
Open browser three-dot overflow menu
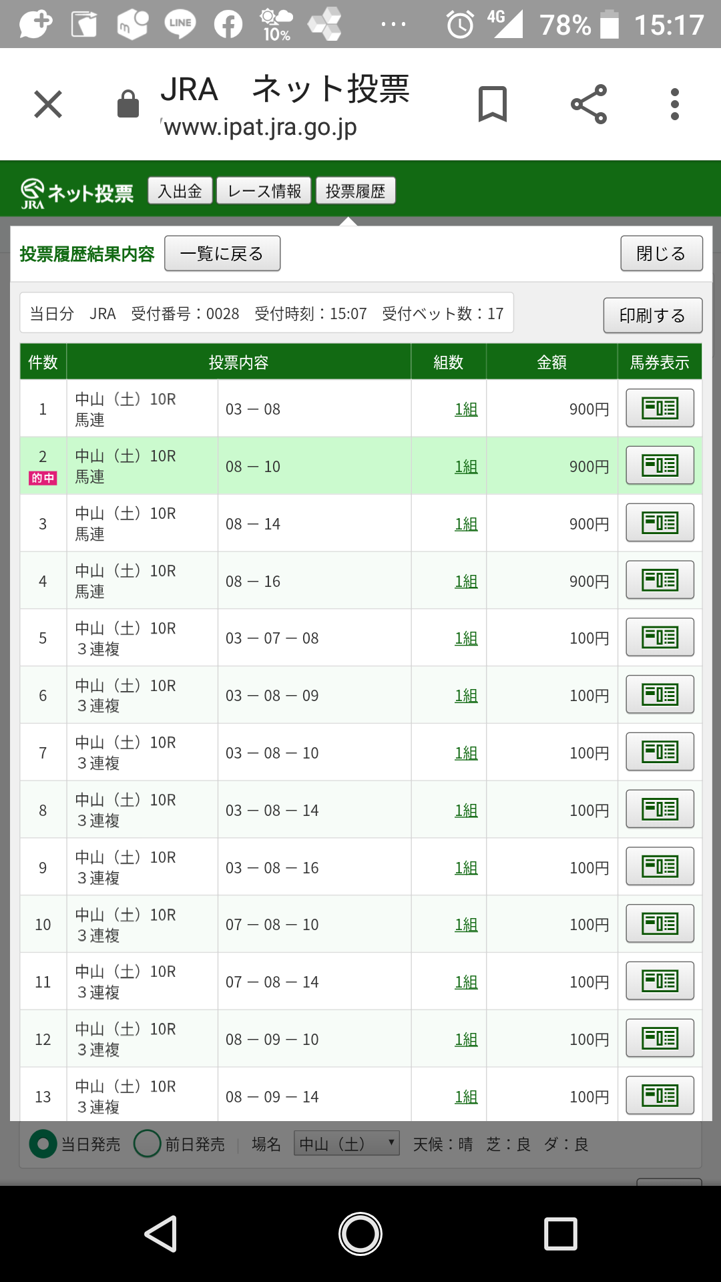(675, 104)
